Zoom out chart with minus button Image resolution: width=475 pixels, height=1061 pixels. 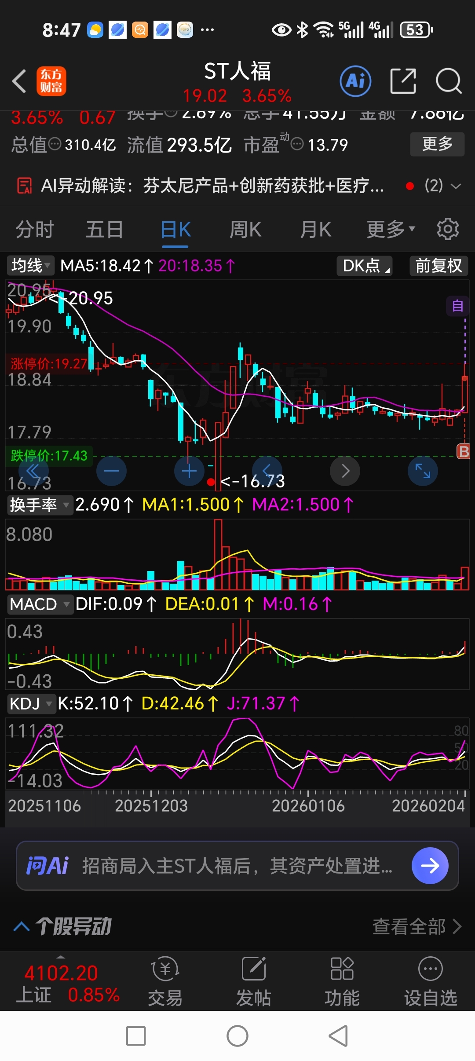[x=111, y=471]
